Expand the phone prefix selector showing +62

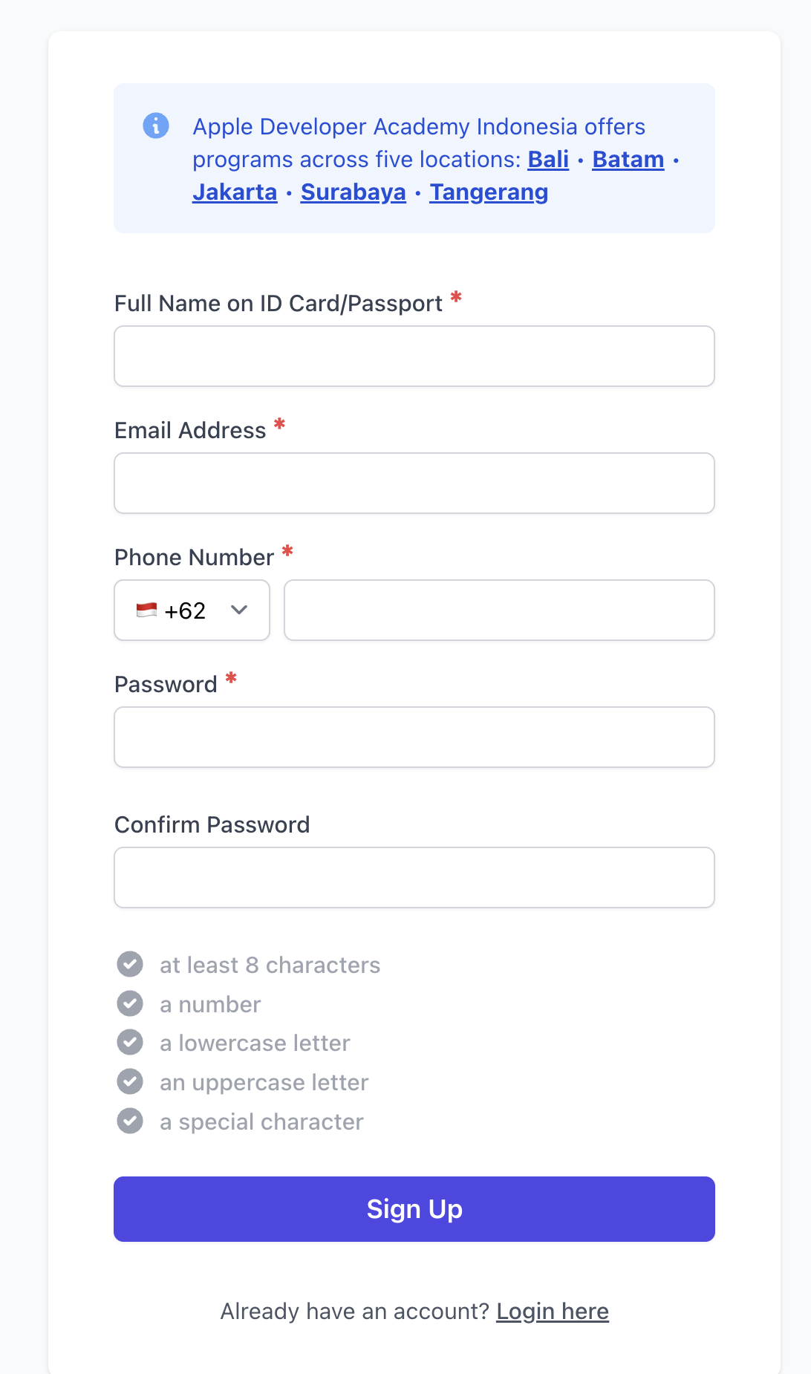(191, 611)
